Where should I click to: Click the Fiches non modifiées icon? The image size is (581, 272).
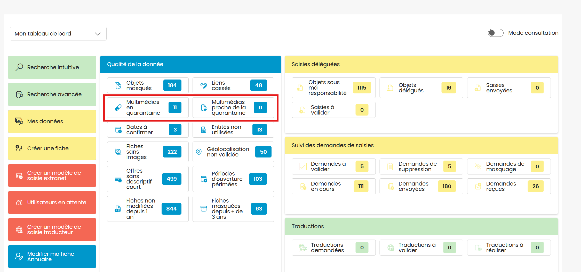(x=118, y=209)
